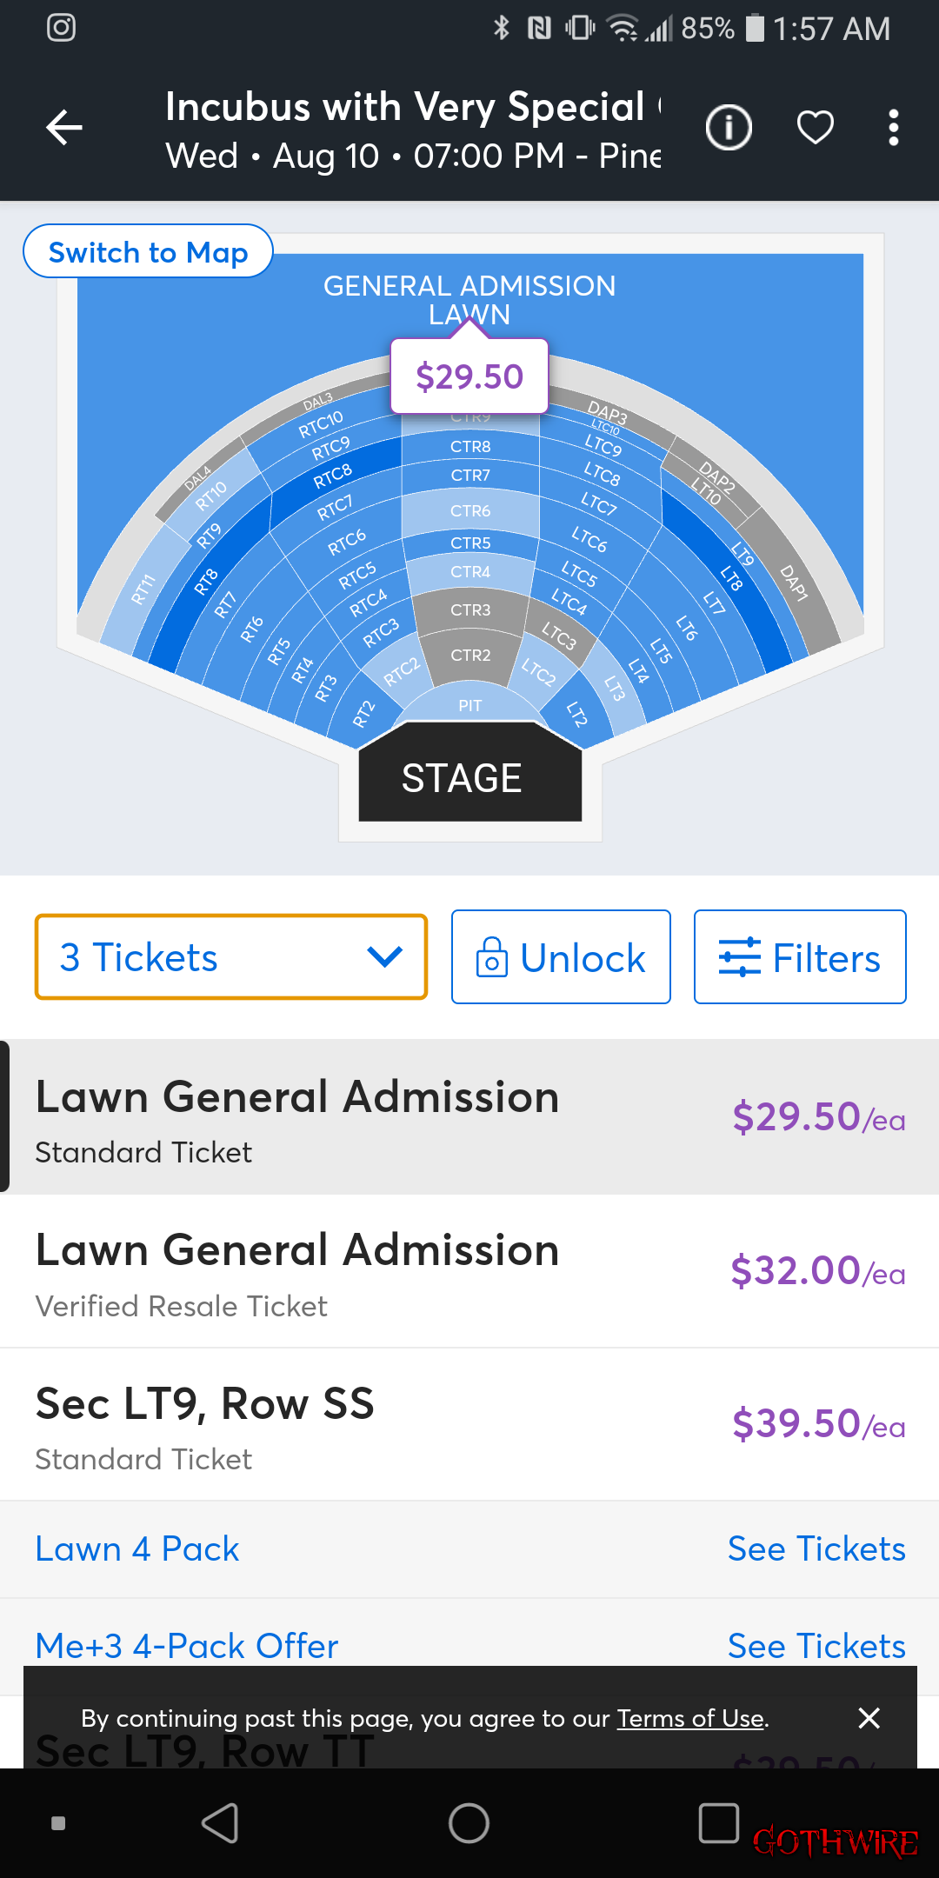939x1878 pixels.
Task: Open the Filters options
Action: (800, 956)
